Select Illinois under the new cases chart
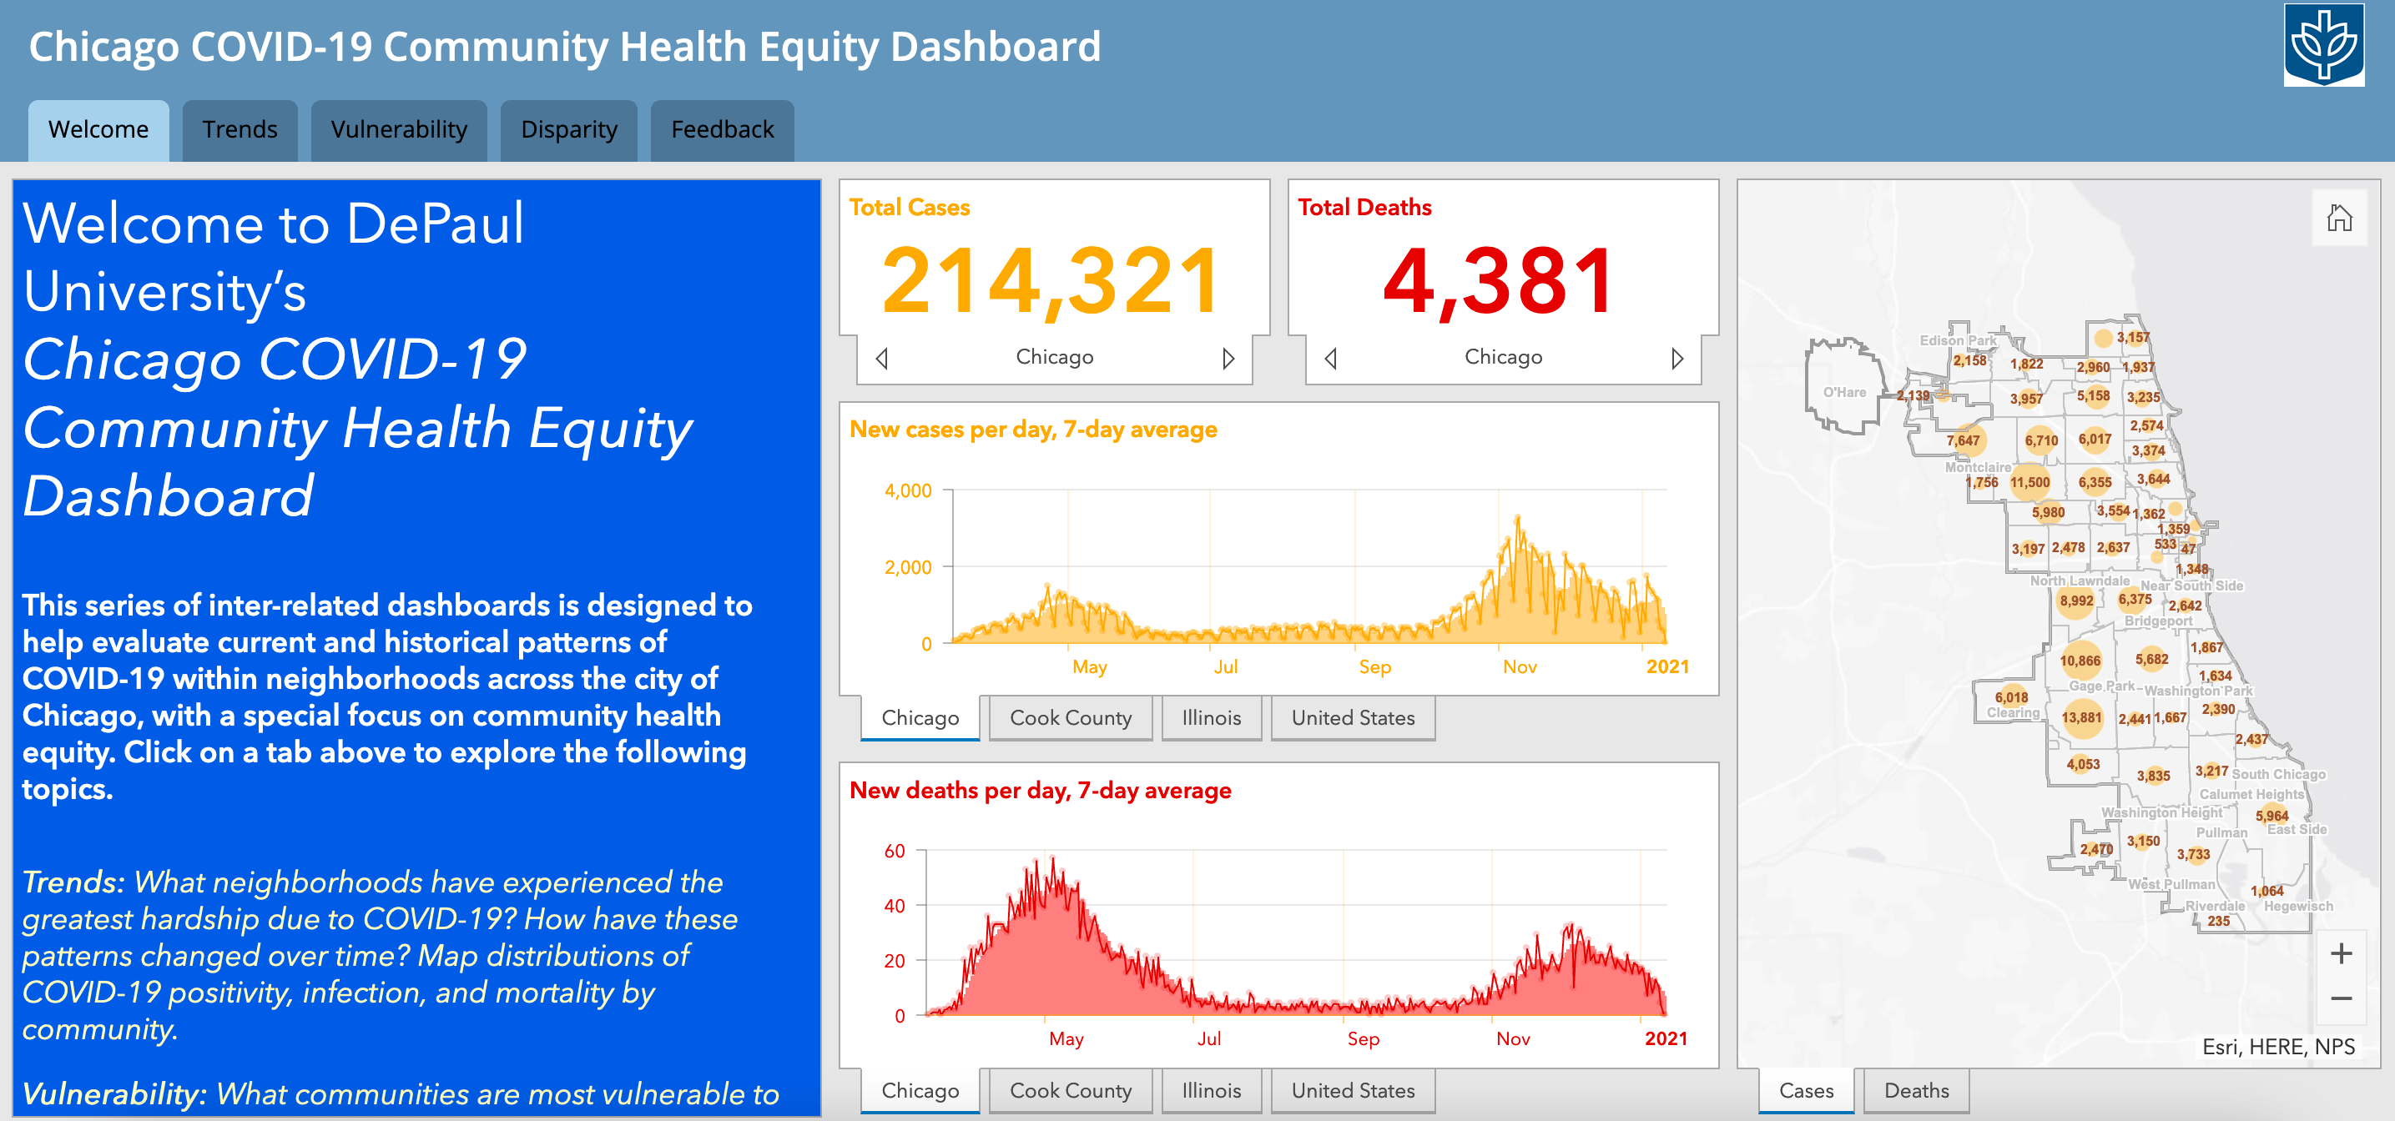 [x=1212, y=717]
